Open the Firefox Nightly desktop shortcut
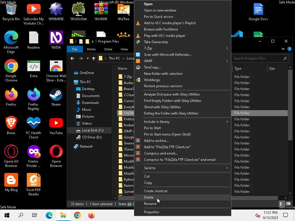 click(33, 99)
